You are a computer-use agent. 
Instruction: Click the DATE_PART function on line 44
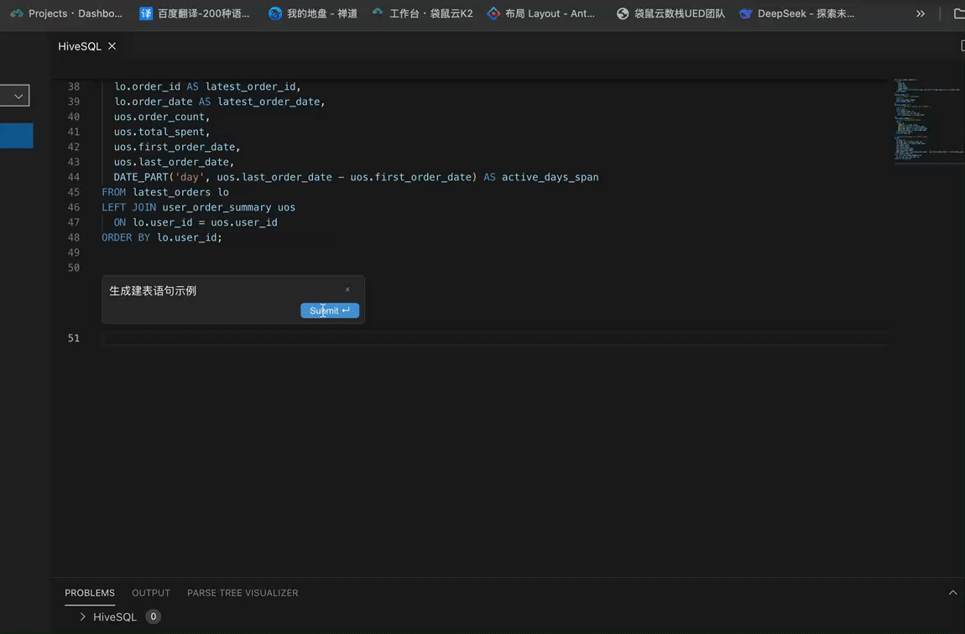[141, 177]
